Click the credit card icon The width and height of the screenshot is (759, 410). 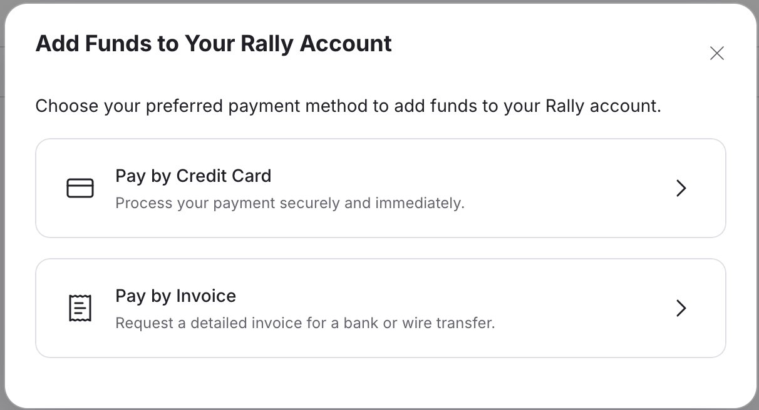[80, 188]
